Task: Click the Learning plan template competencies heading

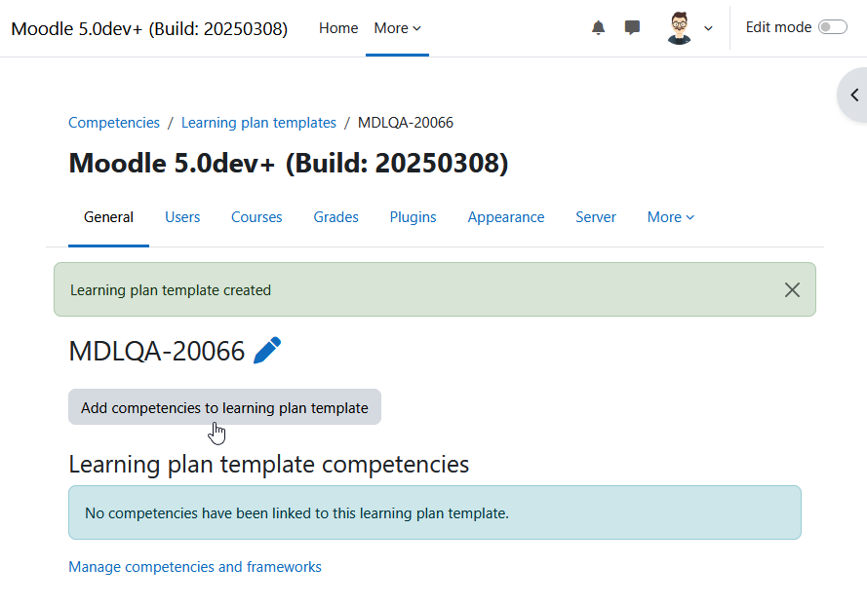Action: [269, 464]
